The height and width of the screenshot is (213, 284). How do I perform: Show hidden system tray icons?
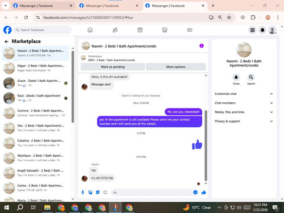pyautogui.click(x=219, y=207)
